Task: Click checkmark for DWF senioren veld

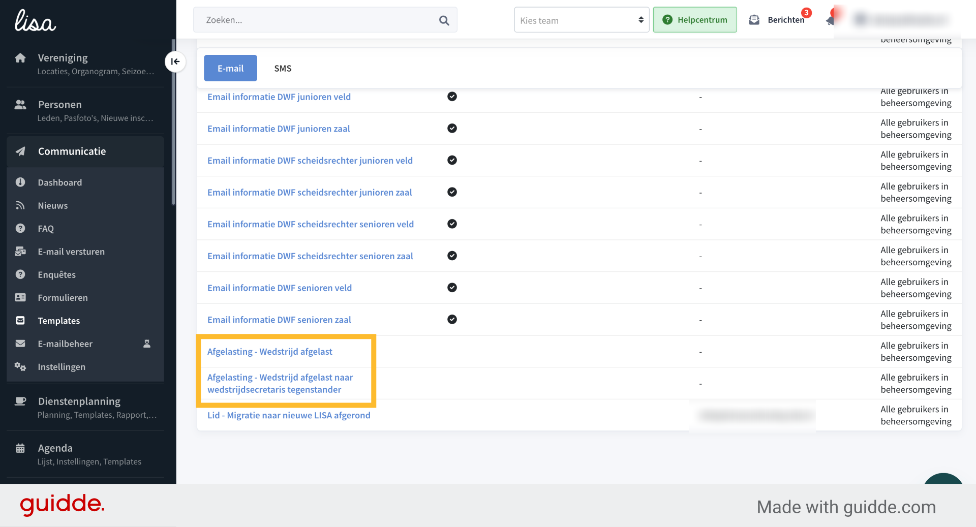Action: click(452, 288)
